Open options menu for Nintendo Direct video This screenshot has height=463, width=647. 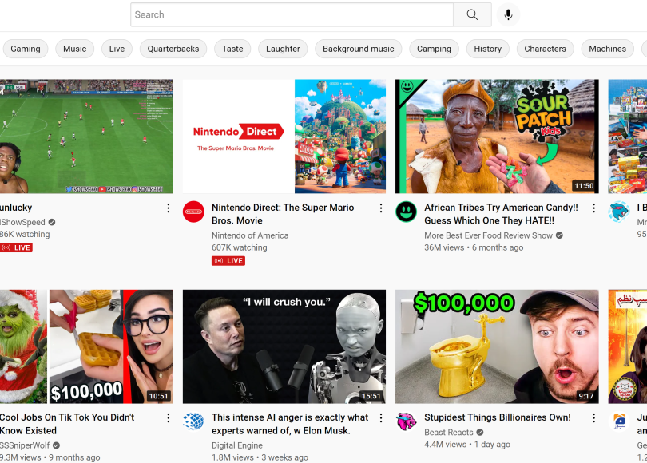click(x=380, y=208)
